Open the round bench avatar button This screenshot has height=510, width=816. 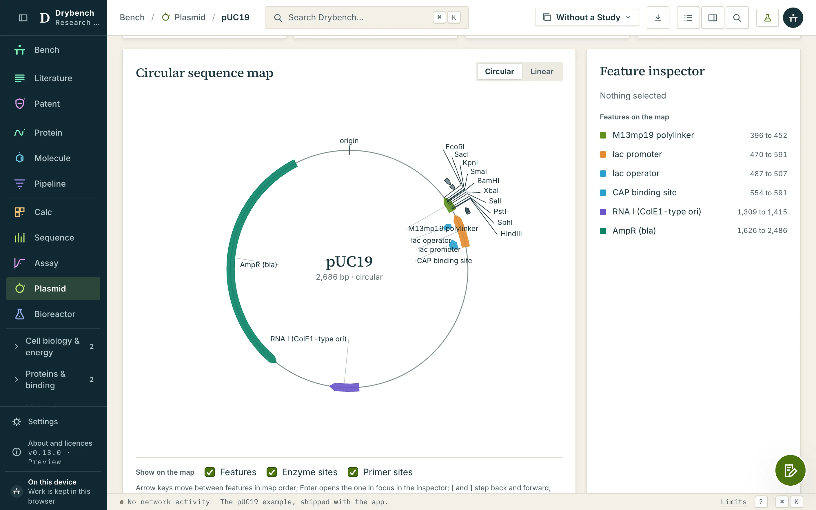tap(793, 18)
